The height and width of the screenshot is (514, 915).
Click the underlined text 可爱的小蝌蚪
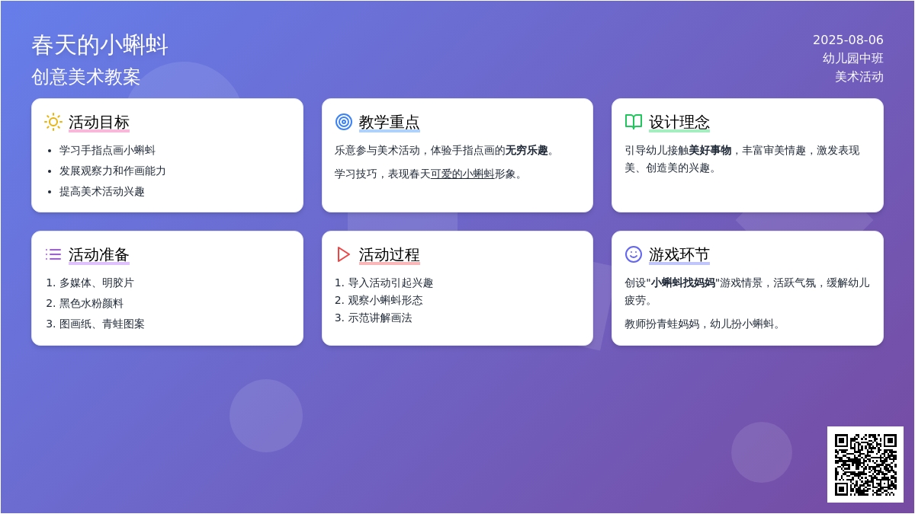pyautogui.click(x=463, y=174)
